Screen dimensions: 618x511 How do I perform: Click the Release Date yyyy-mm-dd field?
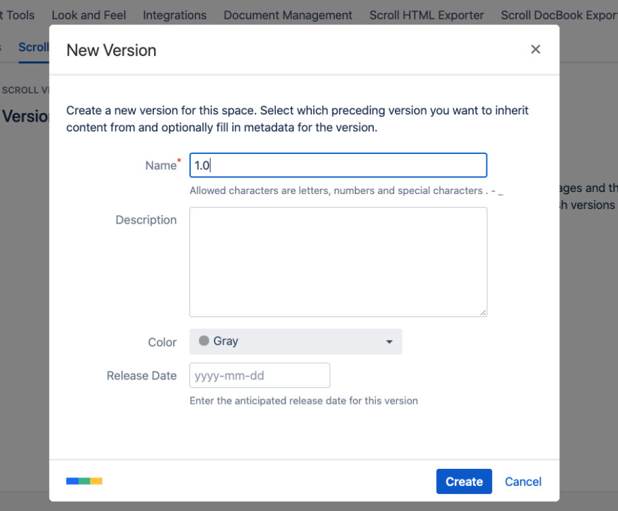(259, 376)
